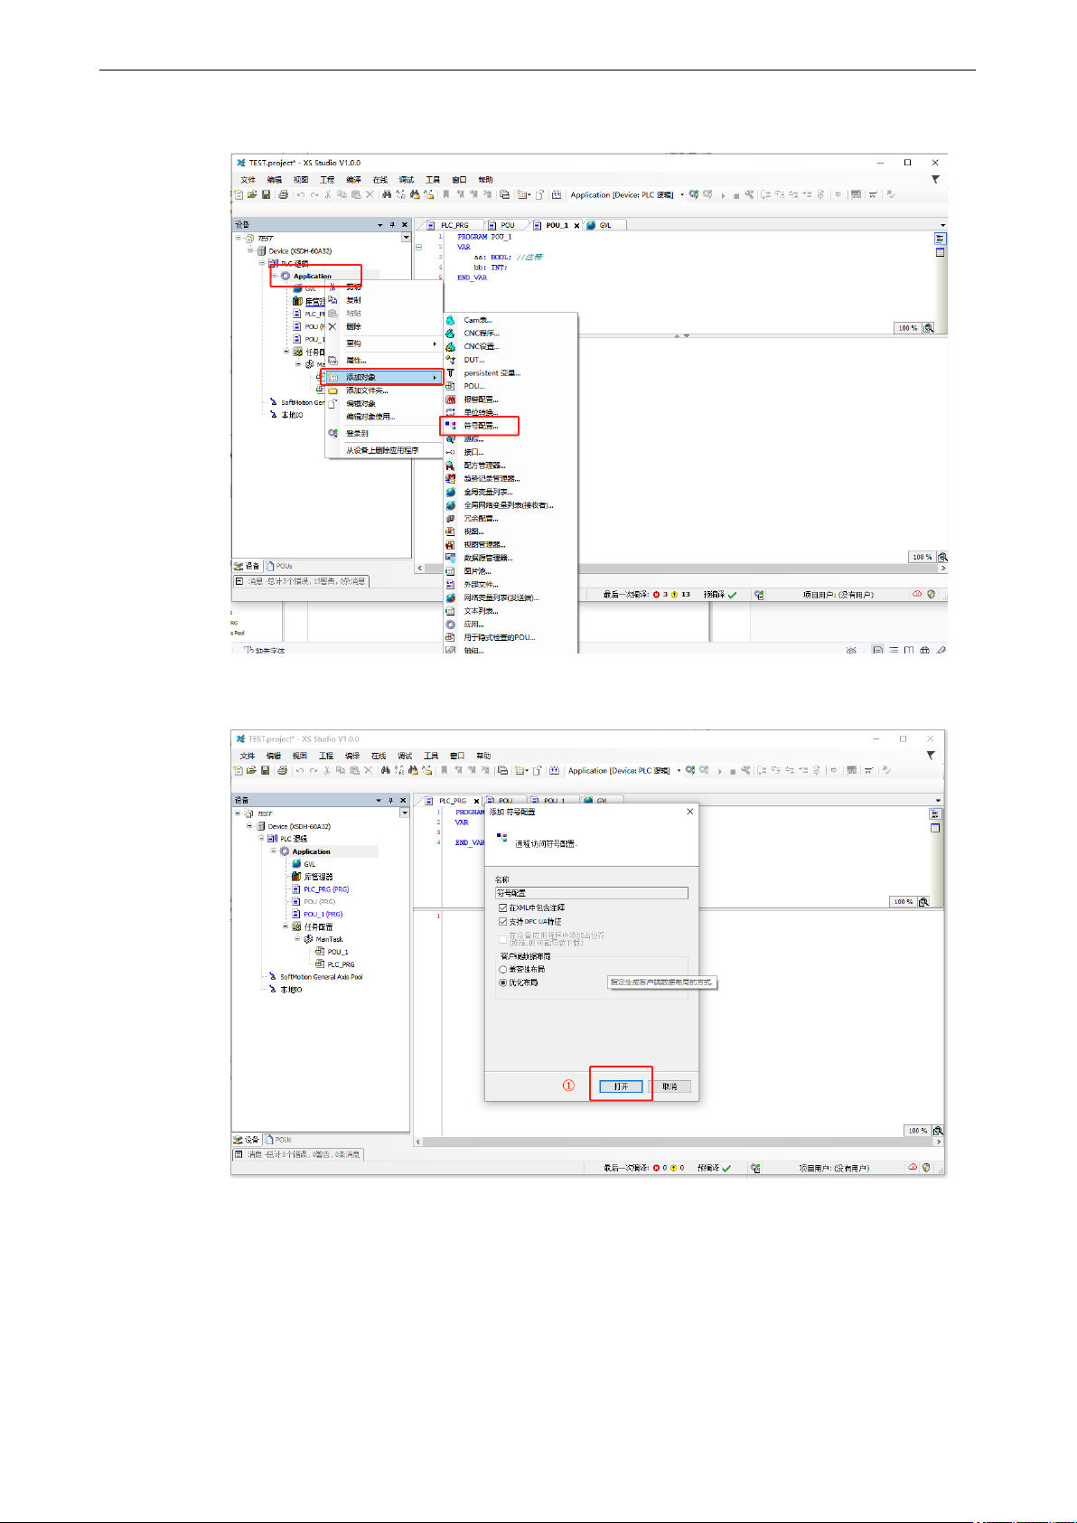
Task: Click the 冗余配置... entry icon
Action: click(x=450, y=518)
